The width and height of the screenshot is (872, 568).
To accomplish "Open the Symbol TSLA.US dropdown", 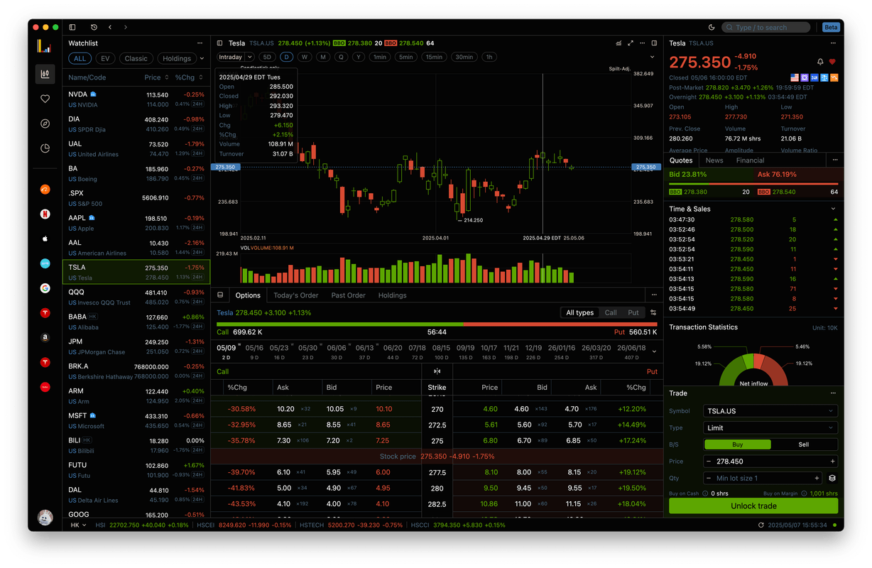I will [770, 410].
